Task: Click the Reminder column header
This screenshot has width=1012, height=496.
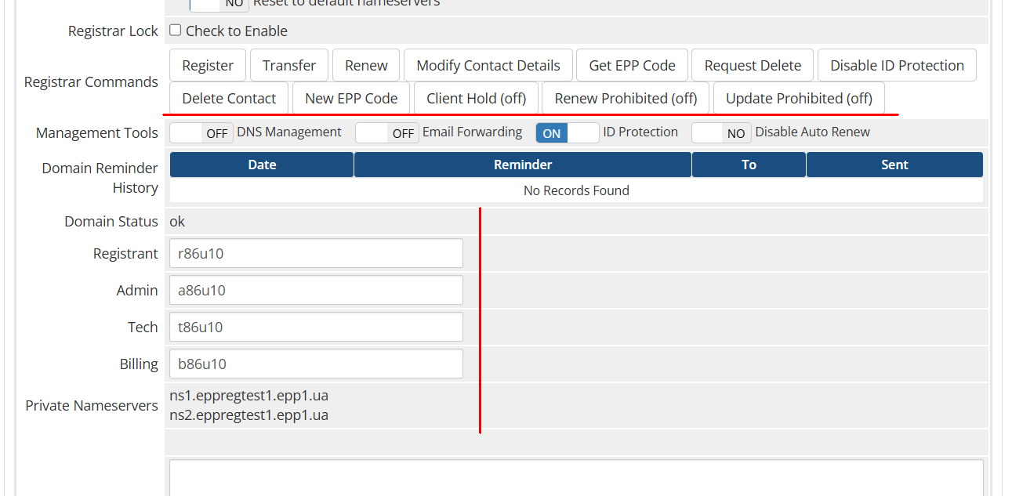Action: 523,165
